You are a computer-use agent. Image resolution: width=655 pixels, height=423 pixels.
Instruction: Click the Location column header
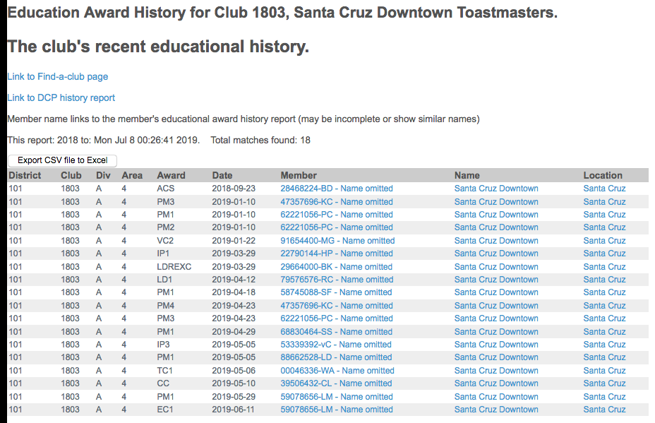603,176
